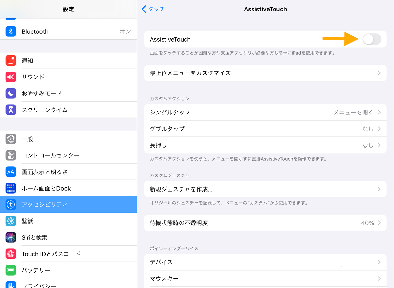This screenshot has width=394, height=288.
Task: Open コントロールセンター label
Action: coord(51,155)
